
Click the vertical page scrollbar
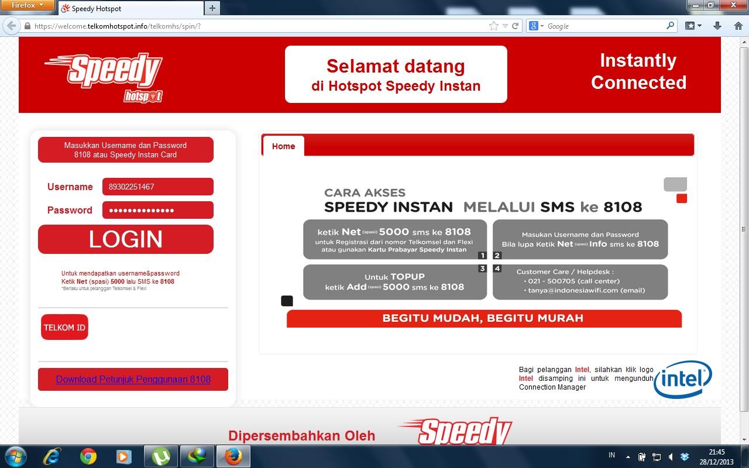(744, 228)
